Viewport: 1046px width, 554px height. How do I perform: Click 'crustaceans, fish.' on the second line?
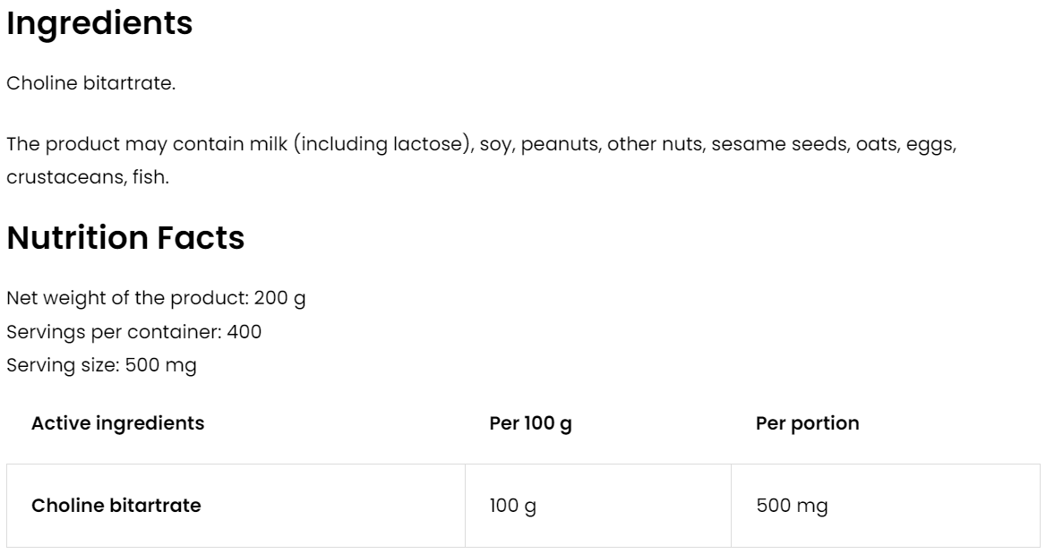(x=88, y=177)
